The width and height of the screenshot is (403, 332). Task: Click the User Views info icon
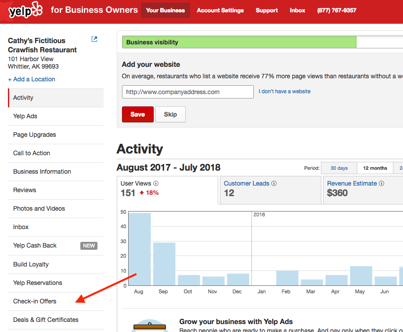coord(156,183)
